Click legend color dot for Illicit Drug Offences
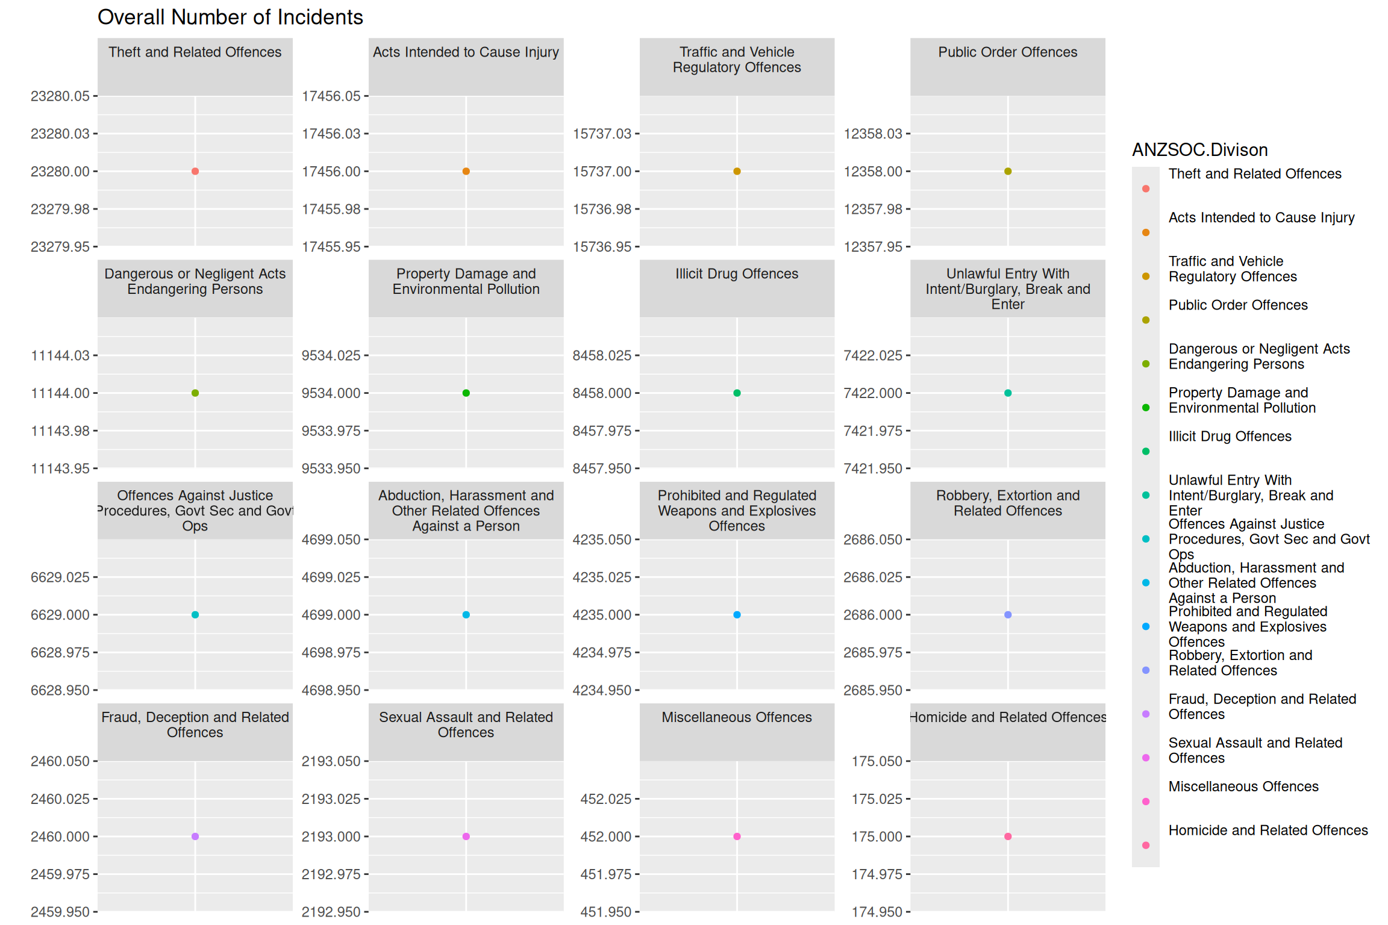Image resolution: width=1388 pixels, height=925 pixels. tap(1146, 452)
